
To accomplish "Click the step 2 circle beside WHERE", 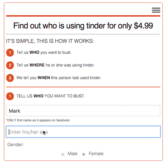I will pyautogui.click(x=10, y=65).
